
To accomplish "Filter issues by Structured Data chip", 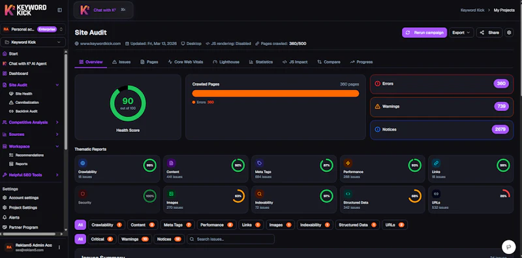I will coord(357,225).
